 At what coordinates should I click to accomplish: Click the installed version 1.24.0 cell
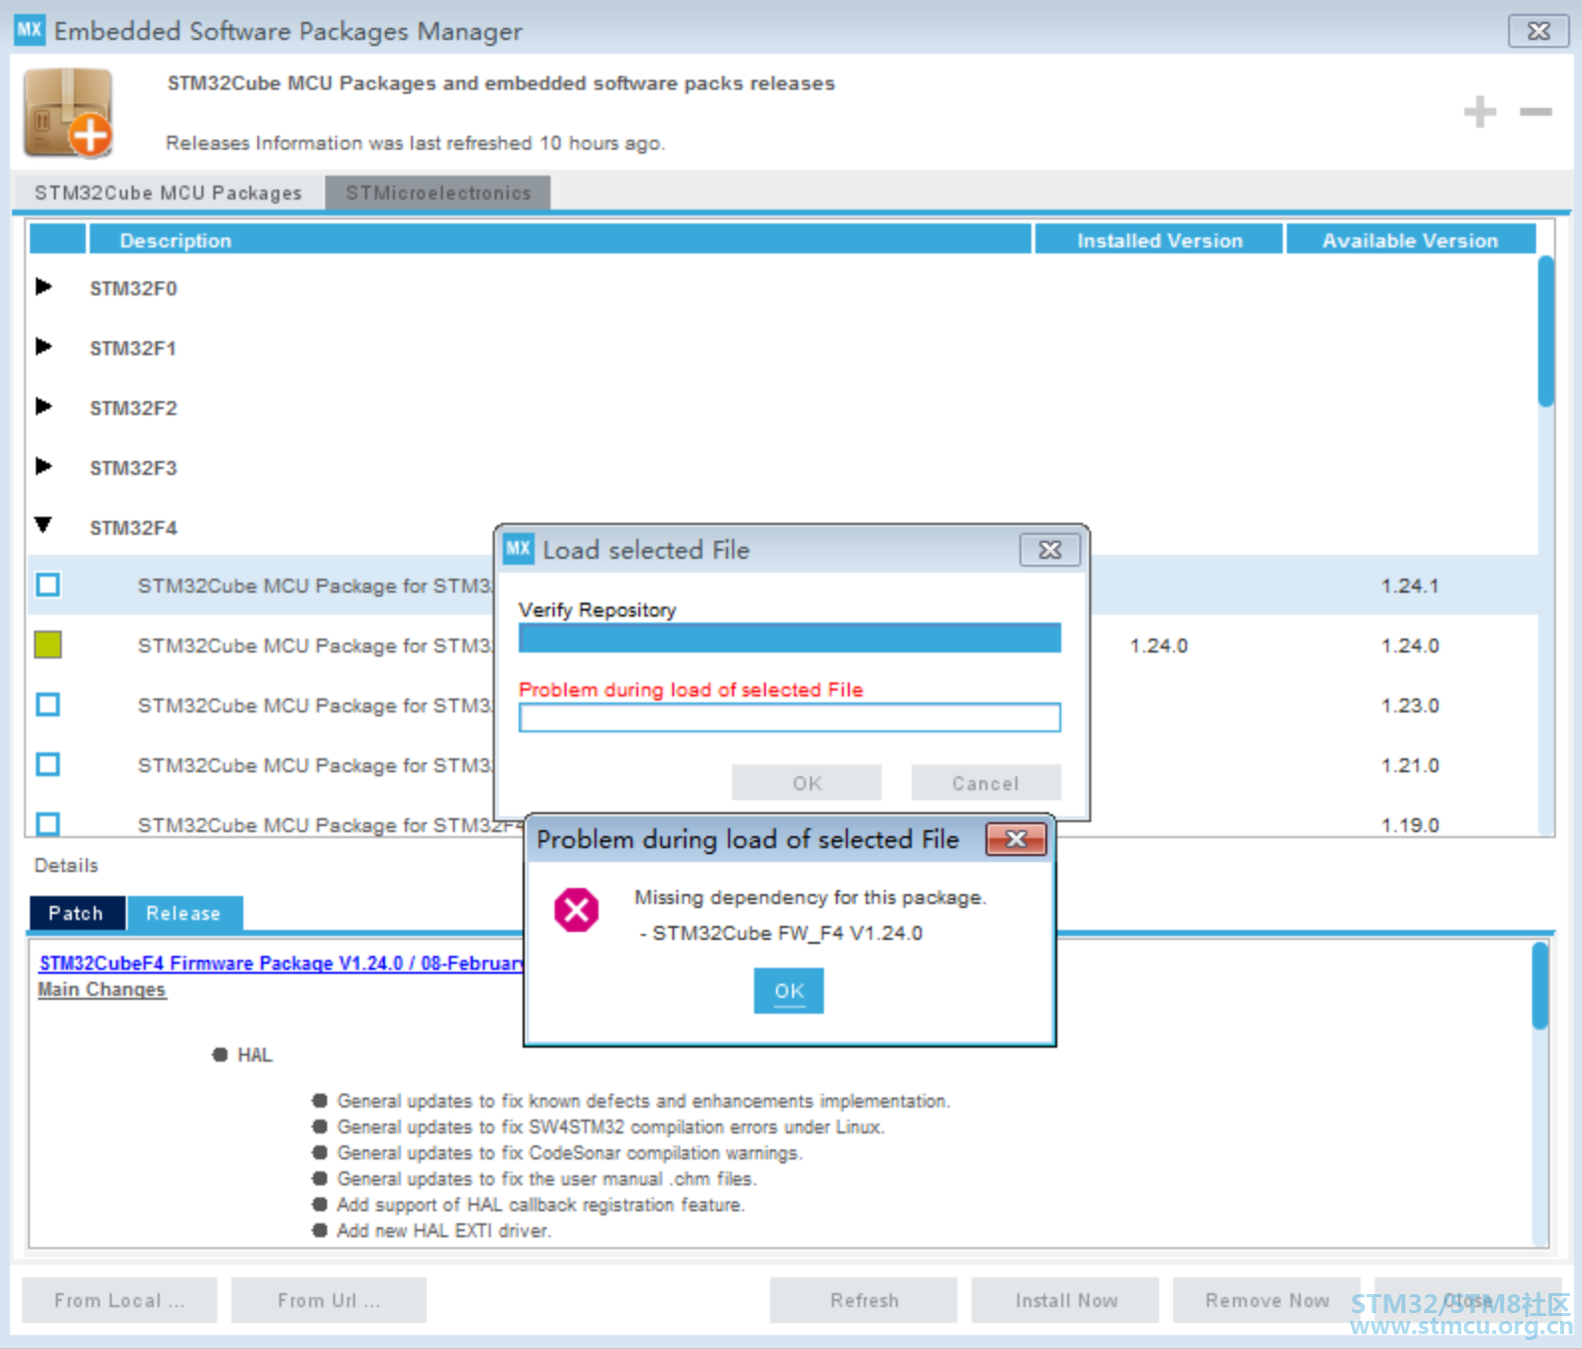coord(1159,646)
